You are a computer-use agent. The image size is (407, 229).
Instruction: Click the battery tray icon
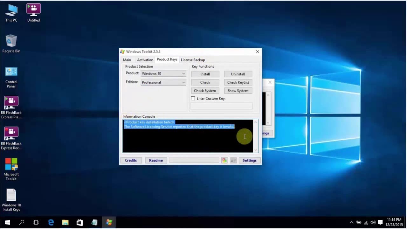(x=359, y=223)
